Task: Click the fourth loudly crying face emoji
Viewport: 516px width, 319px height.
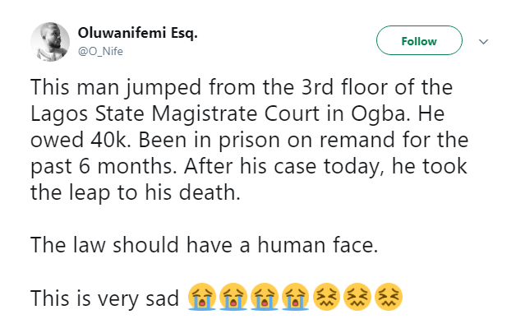Action: click(295, 297)
